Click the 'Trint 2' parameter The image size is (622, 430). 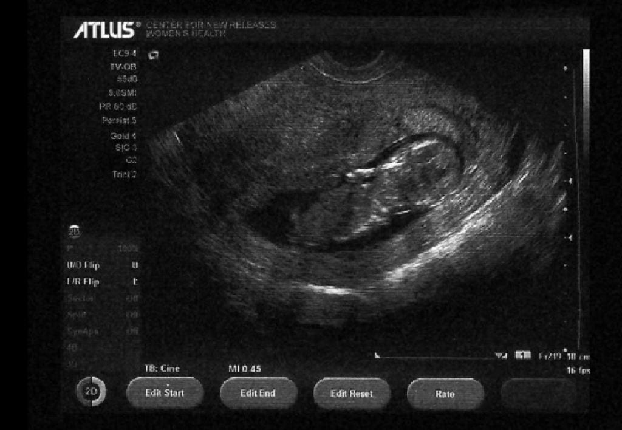click(124, 174)
